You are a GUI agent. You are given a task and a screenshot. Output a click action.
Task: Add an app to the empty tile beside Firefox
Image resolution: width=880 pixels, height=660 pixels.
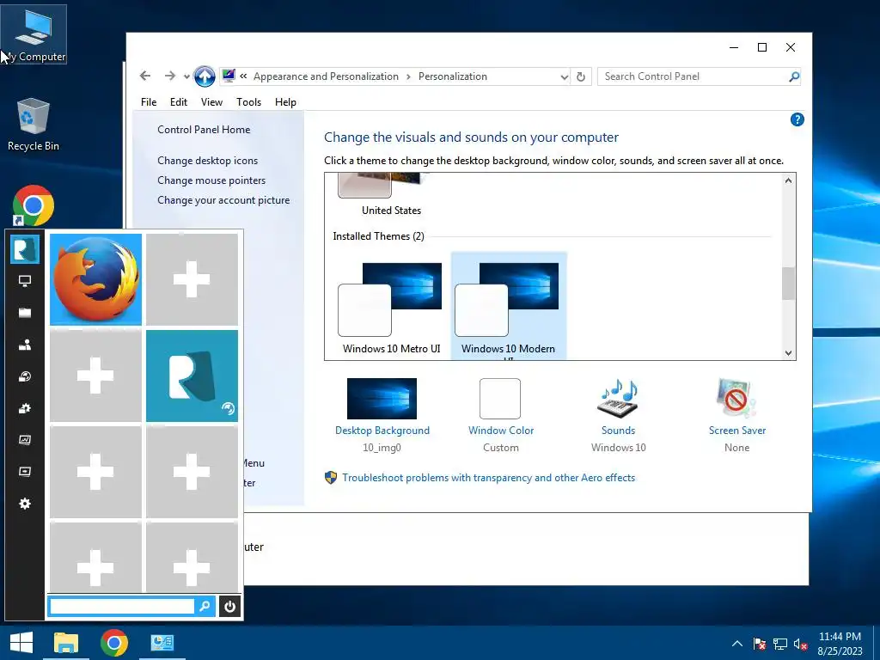192,279
